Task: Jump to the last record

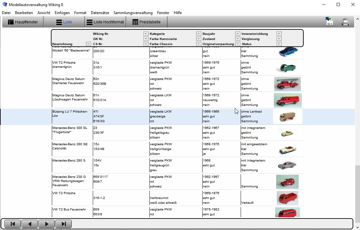Action: tap(64, 224)
